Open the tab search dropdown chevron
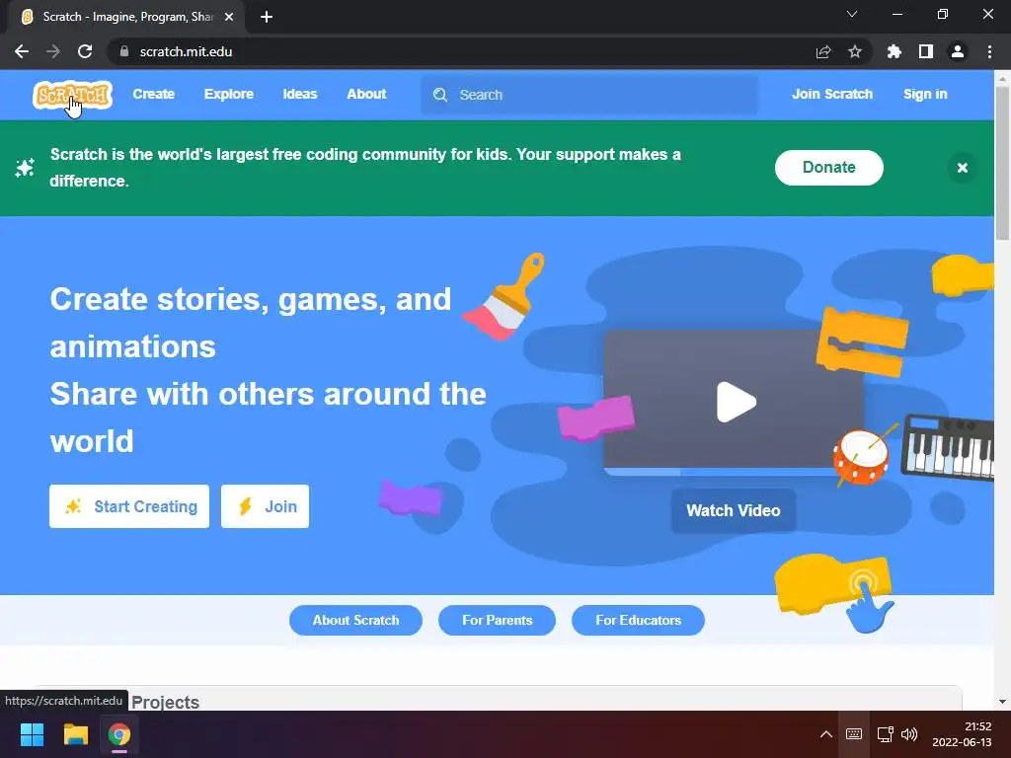This screenshot has height=758, width=1011. pos(852,14)
